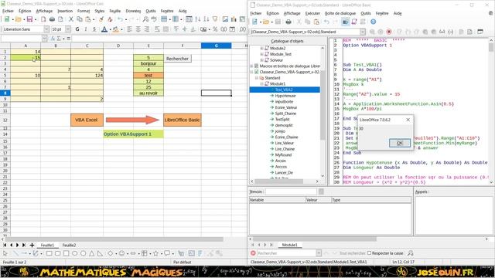Click Print icon in Calc toolbar
Viewport: 495px width, 278px height.
tap(53, 19)
